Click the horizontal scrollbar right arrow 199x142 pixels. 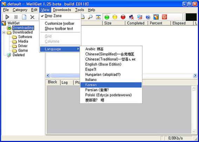point(195,76)
